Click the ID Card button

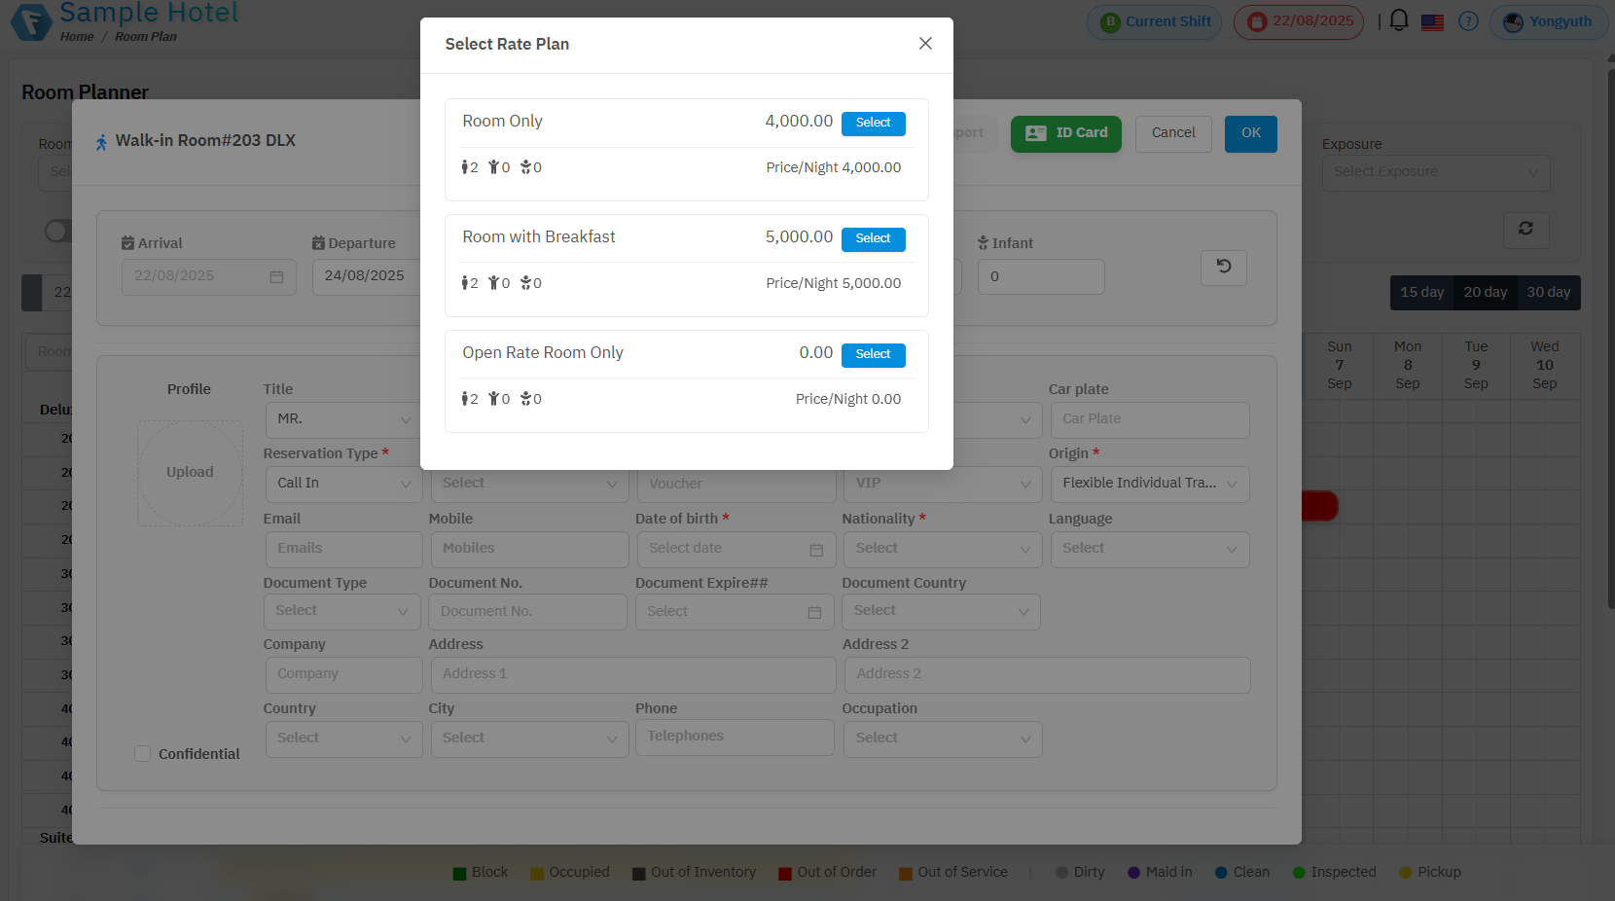[1065, 133]
